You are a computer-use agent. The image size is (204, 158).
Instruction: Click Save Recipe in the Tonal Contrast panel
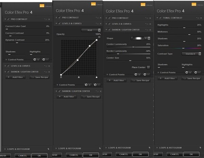click(191, 78)
